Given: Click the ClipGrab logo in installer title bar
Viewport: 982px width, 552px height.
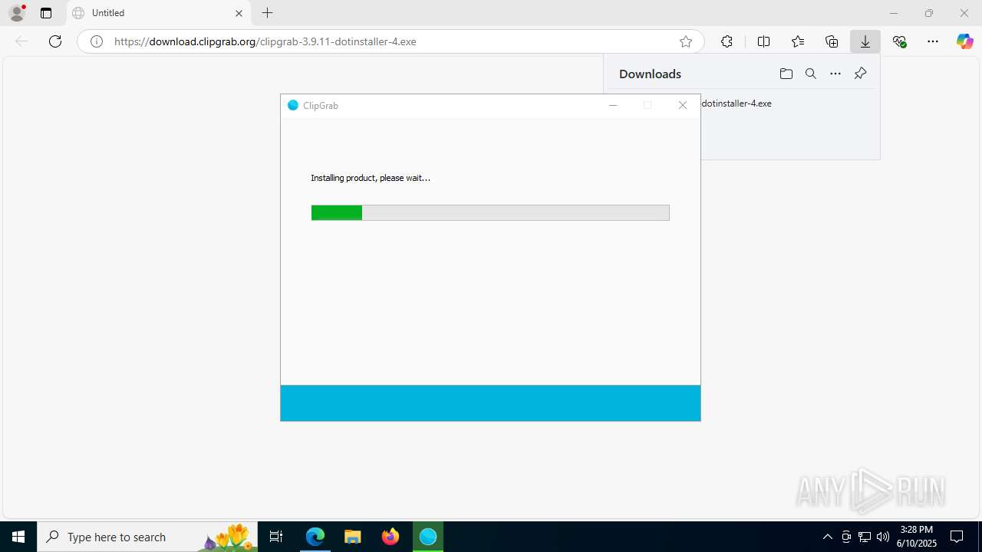Looking at the screenshot, I should click(x=292, y=106).
